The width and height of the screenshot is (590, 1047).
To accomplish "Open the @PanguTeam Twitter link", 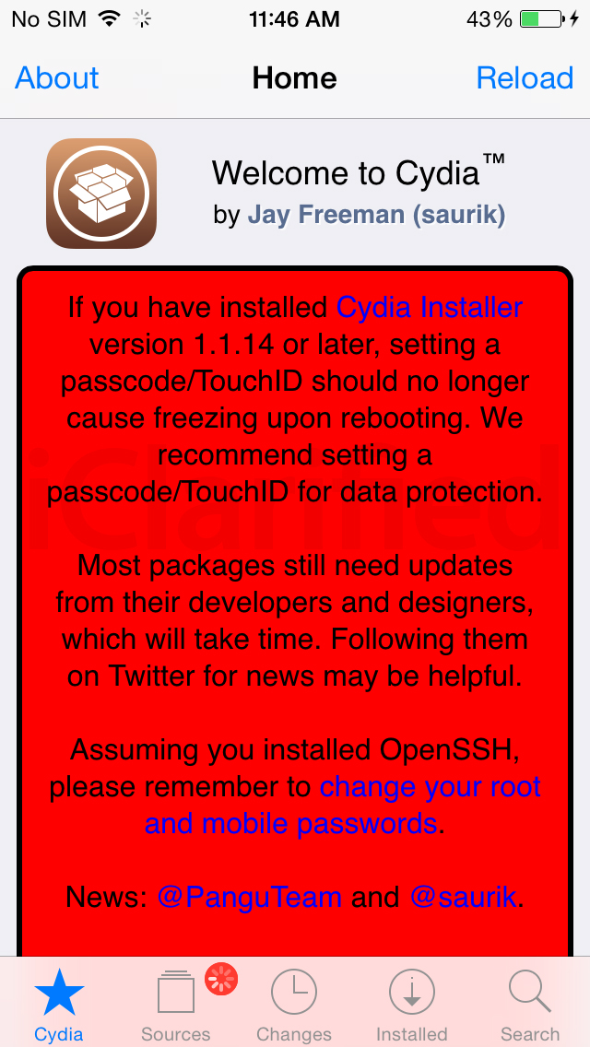I will click(x=249, y=897).
